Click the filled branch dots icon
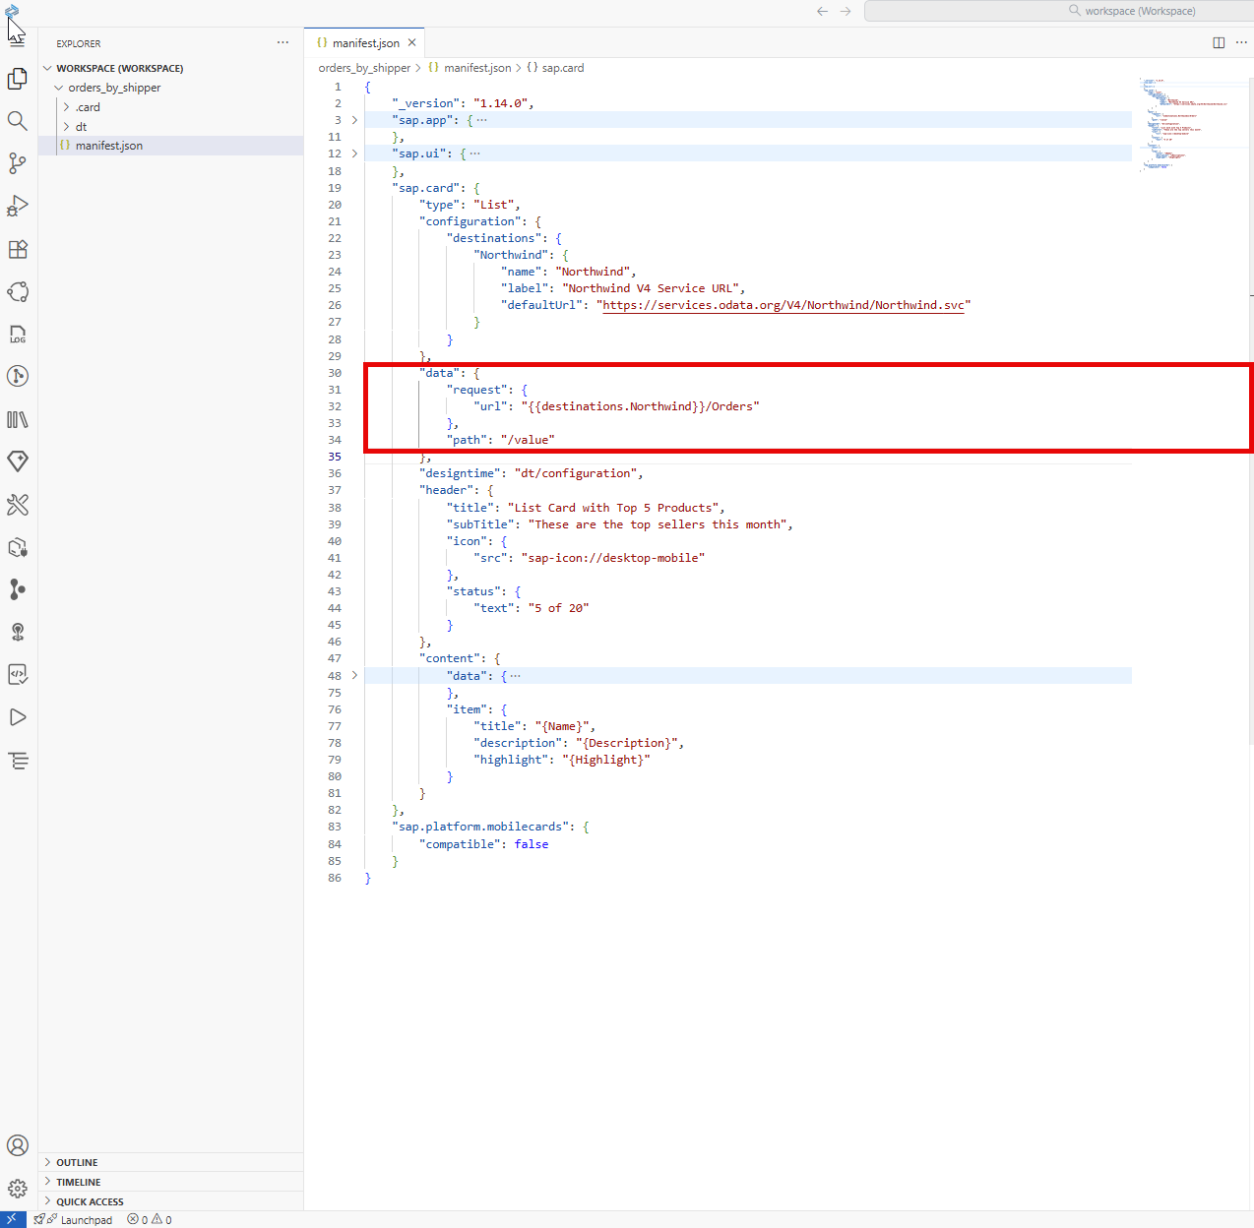 tap(18, 589)
